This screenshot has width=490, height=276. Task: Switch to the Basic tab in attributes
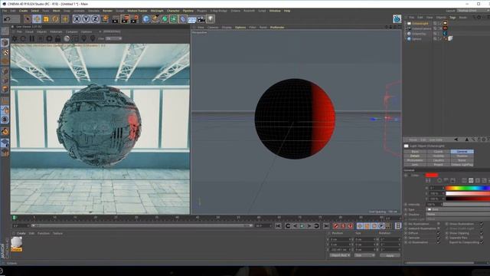415,152
